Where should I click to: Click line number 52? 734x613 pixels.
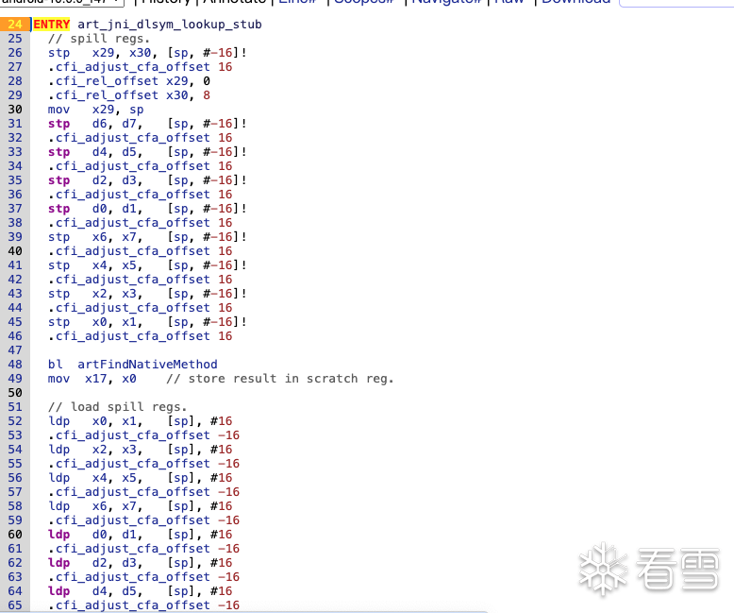[15, 421]
